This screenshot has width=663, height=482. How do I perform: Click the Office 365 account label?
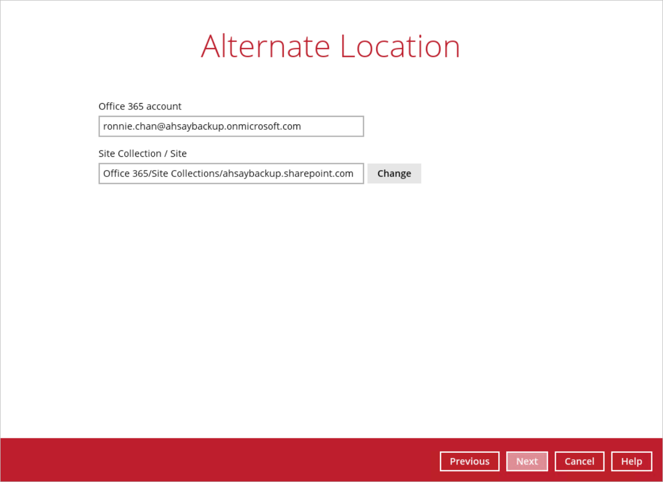140,106
